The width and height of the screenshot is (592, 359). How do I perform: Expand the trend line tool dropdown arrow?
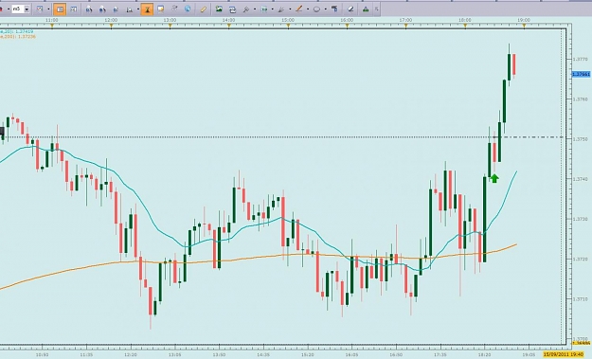[x=307, y=9]
